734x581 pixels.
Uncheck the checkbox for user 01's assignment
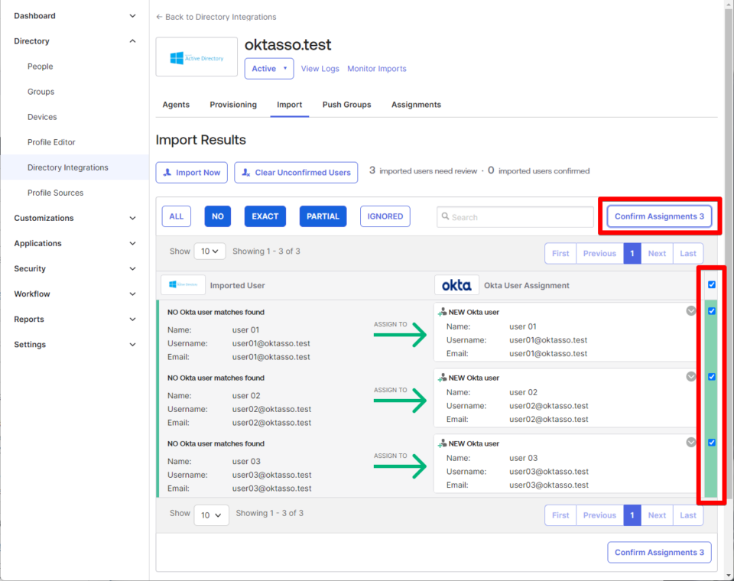click(712, 310)
